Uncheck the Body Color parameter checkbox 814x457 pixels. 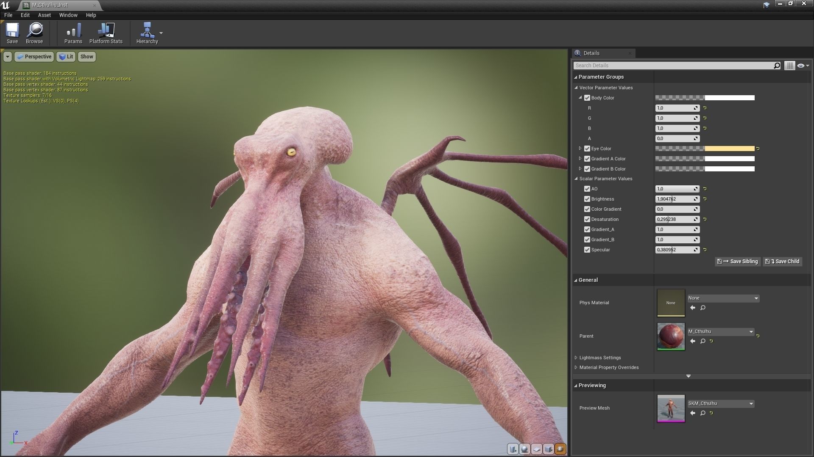587,98
